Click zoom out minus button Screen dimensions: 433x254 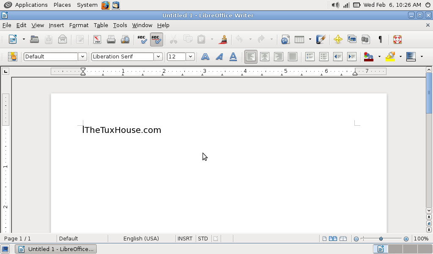(x=356, y=239)
